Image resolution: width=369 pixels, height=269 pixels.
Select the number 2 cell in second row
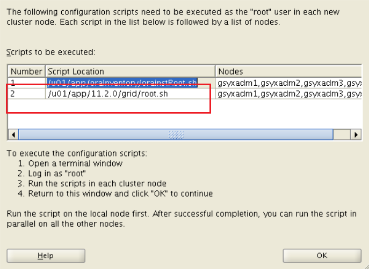(x=26, y=94)
